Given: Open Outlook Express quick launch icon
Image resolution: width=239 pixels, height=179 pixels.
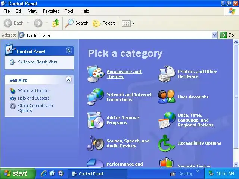Looking at the screenshot, I should point(52,173).
